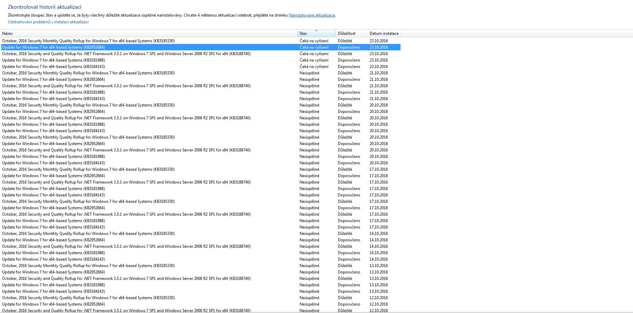Viewport: 633px width, 313px height.
Task: Select KB2952664 update entry dated 13.10.2016
Action: pyautogui.click(x=201, y=272)
